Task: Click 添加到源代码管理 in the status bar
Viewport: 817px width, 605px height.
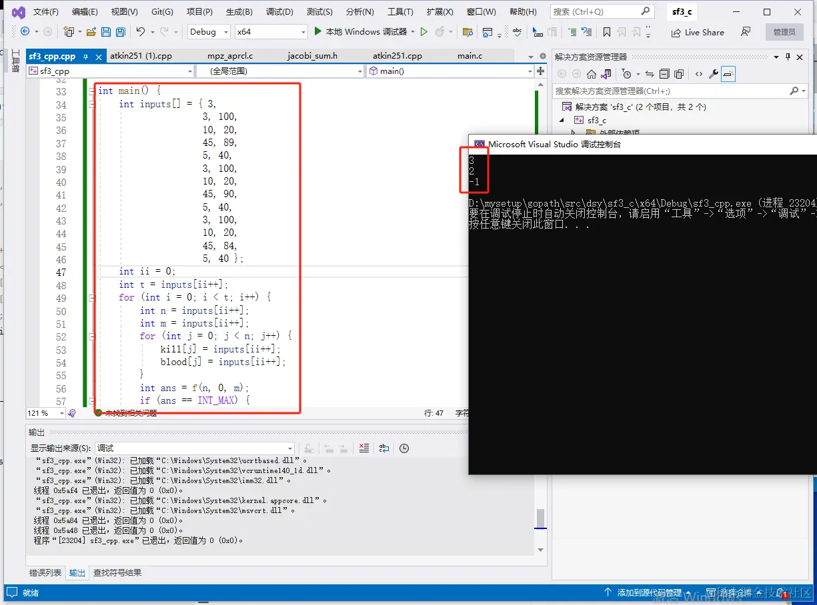Action: click(x=650, y=592)
